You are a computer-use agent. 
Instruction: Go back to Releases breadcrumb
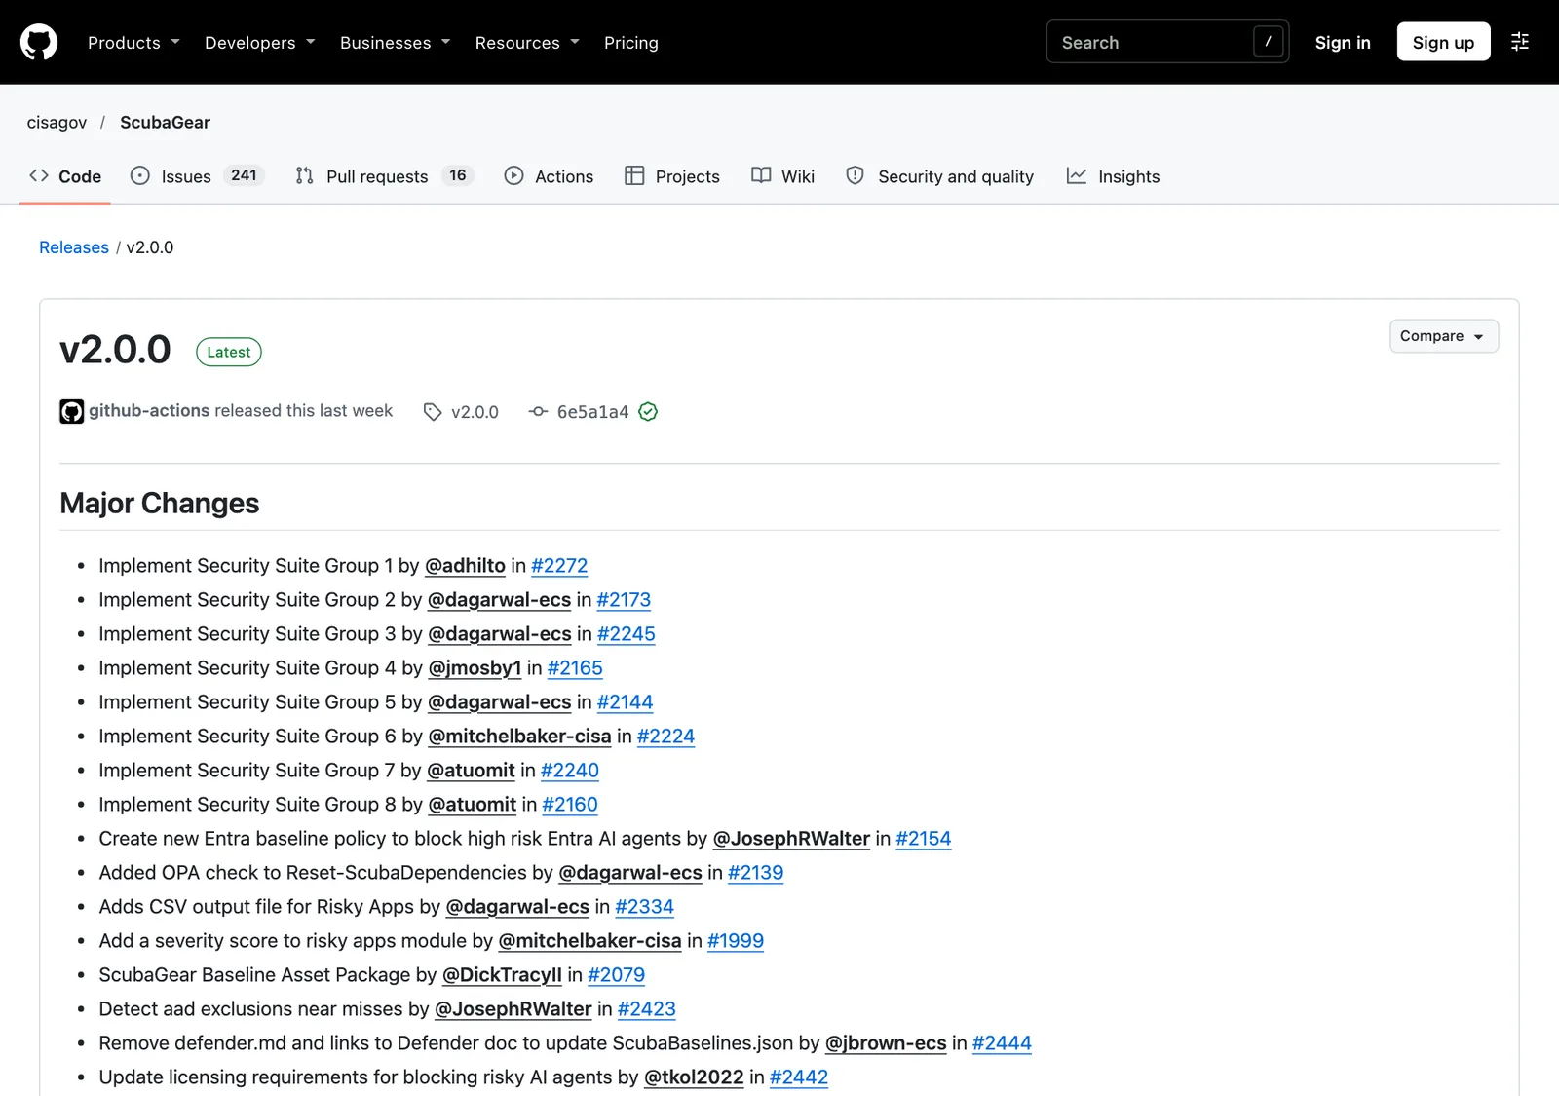point(74,247)
